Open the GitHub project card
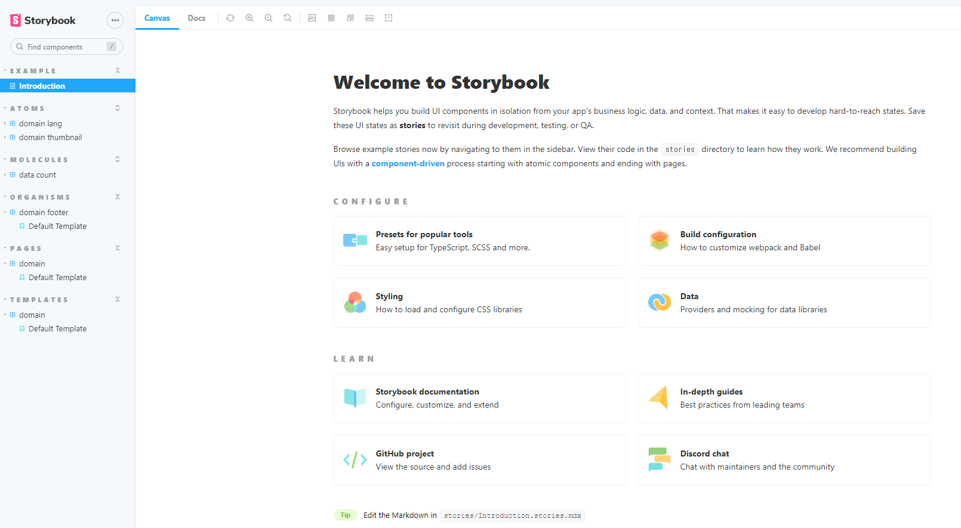This screenshot has height=528, width=961. (480, 460)
